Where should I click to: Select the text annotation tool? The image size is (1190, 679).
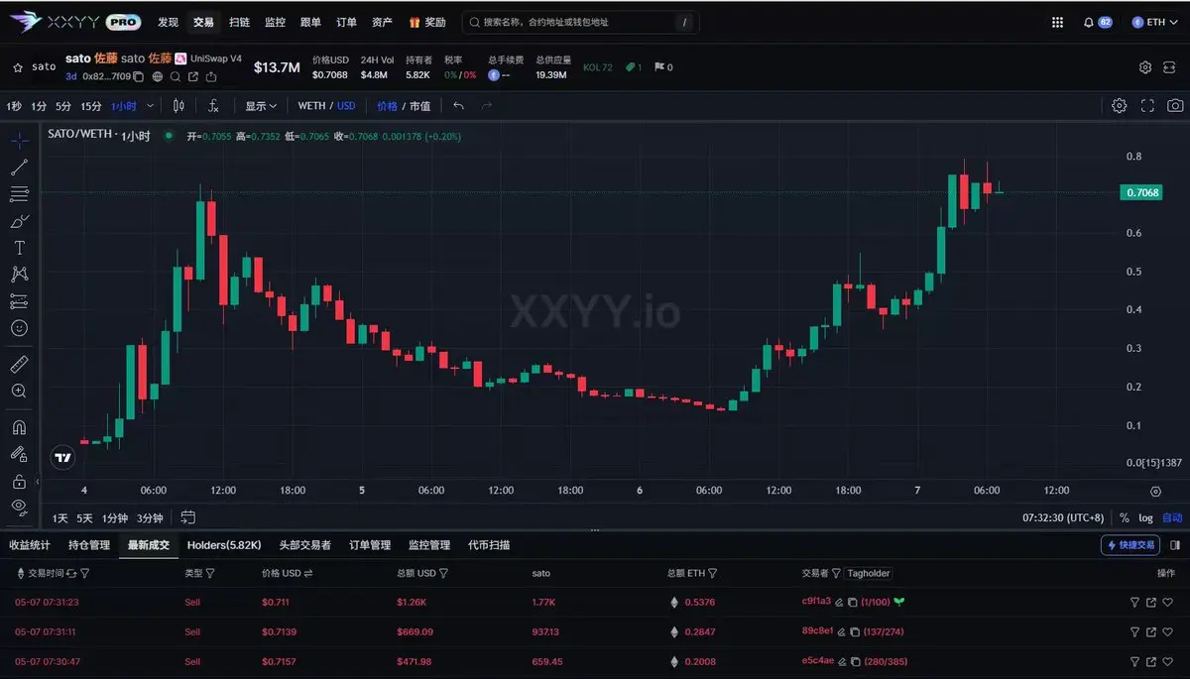[x=19, y=247]
